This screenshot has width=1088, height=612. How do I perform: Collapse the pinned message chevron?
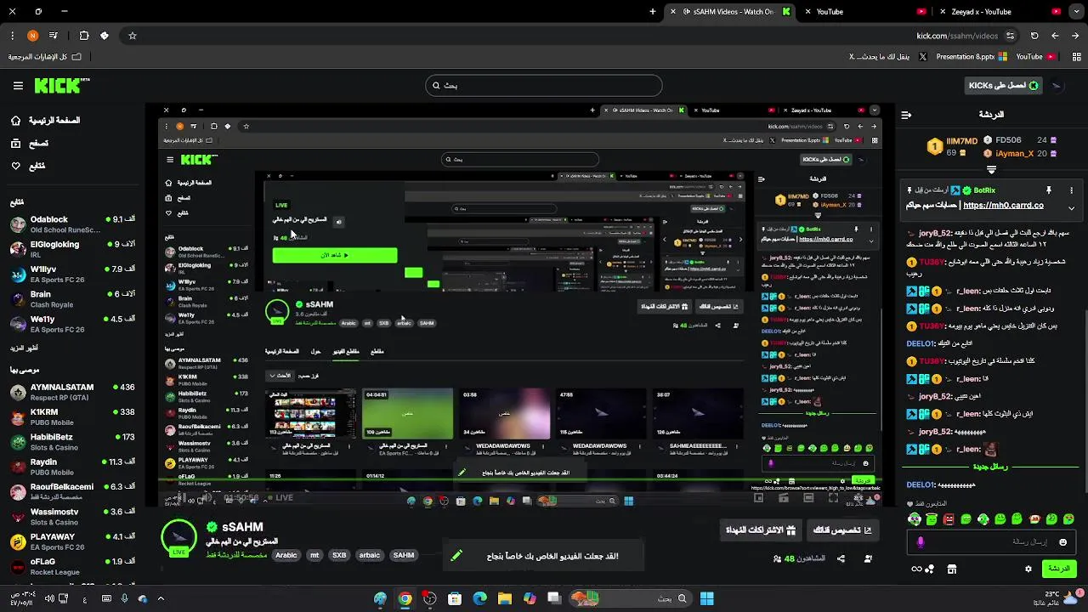(1071, 207)
